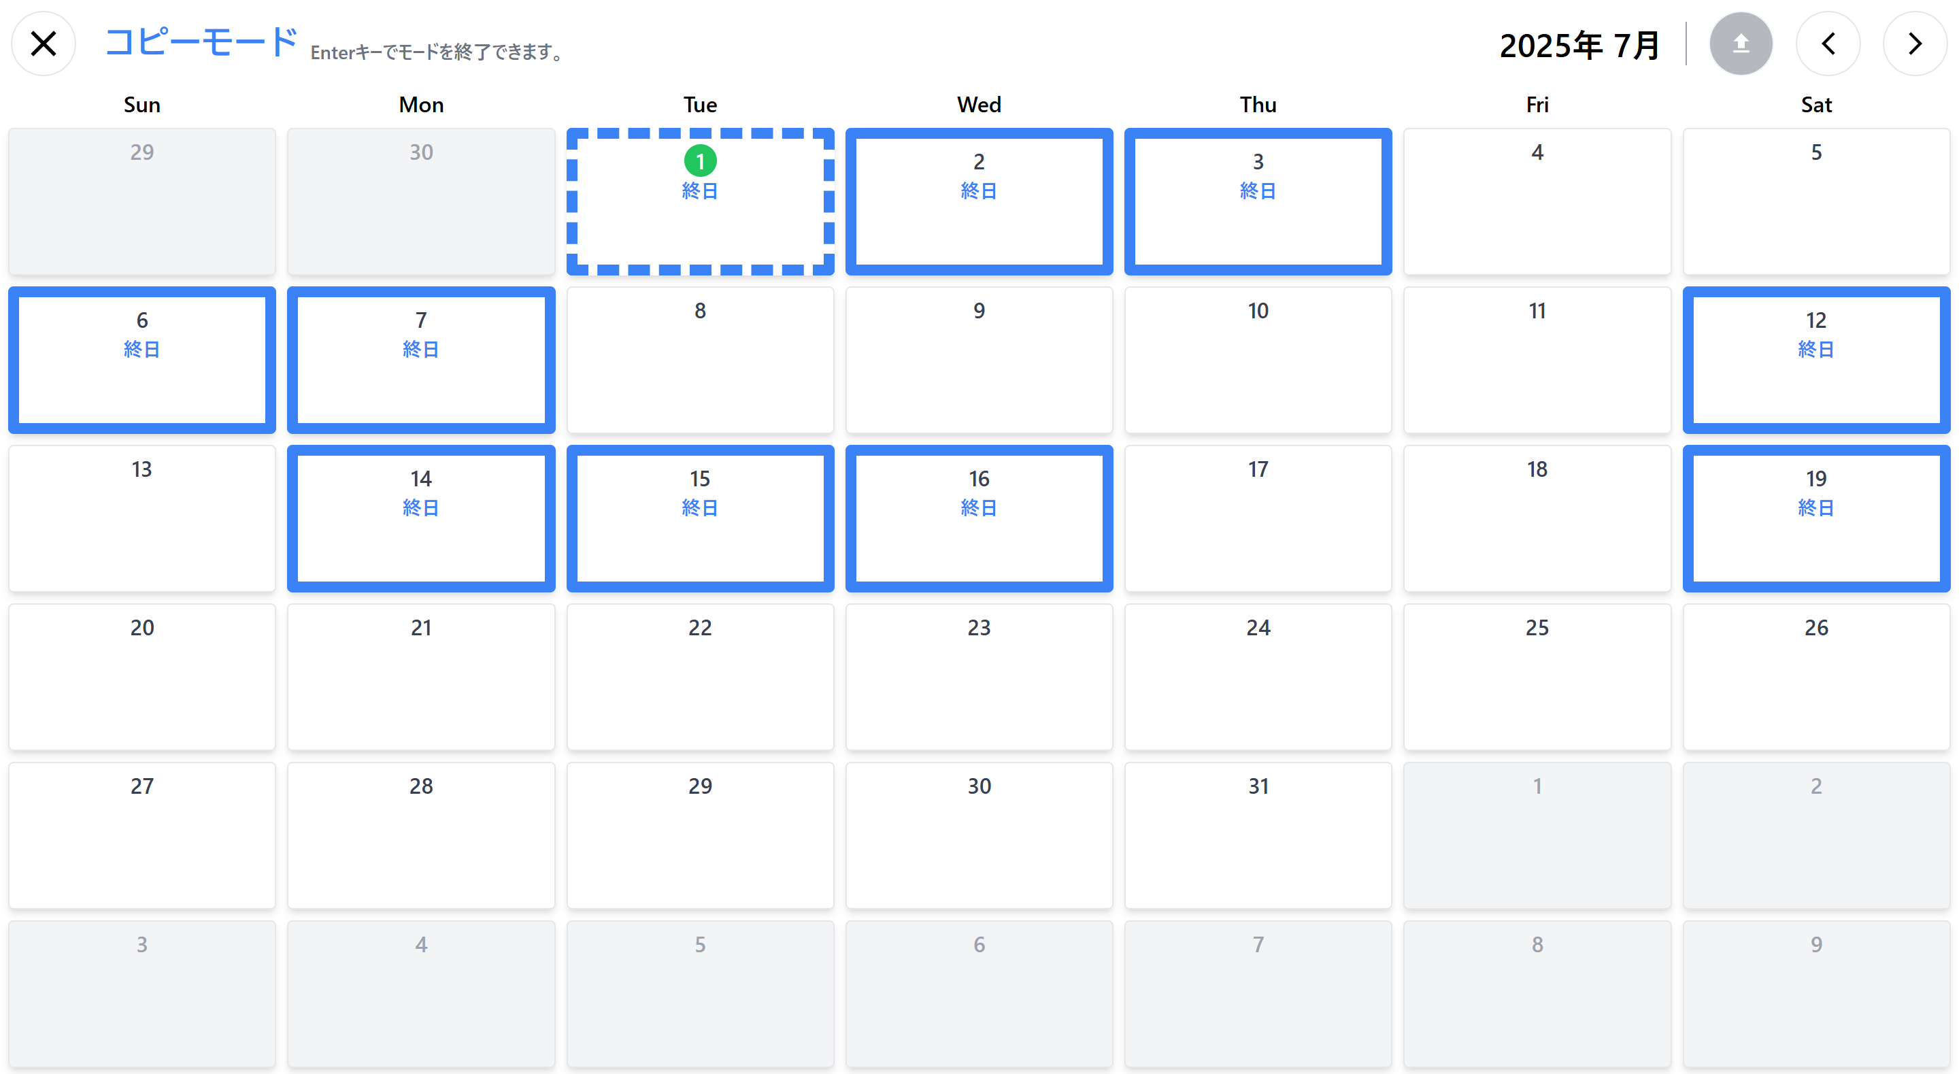The height and width of the screenshot is (1074, 1959).
Task: Select the July 24 day cell
Action: [1258, 677]
